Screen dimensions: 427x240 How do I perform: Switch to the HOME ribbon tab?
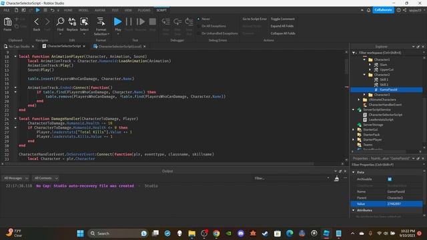[68, 10]
